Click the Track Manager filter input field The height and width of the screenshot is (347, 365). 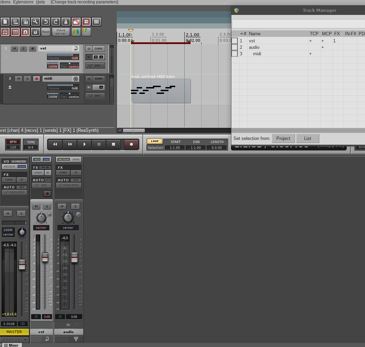click(x=298, y=24)
